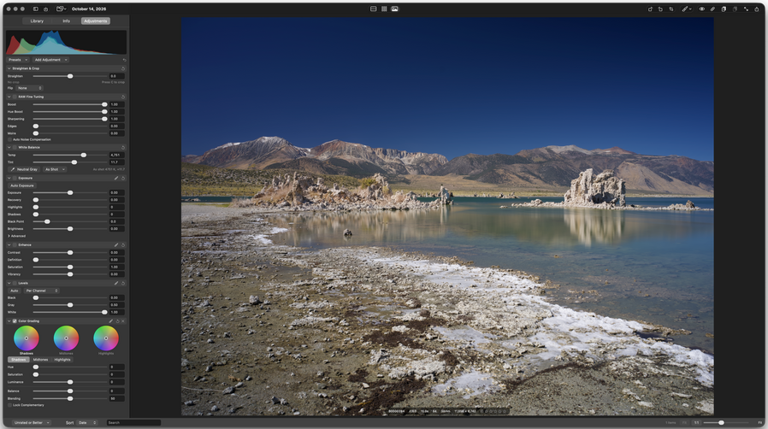Viewport: 768px width, 429px height.
Task: Click the Auto Exposure button
Action: pos(22,185)
